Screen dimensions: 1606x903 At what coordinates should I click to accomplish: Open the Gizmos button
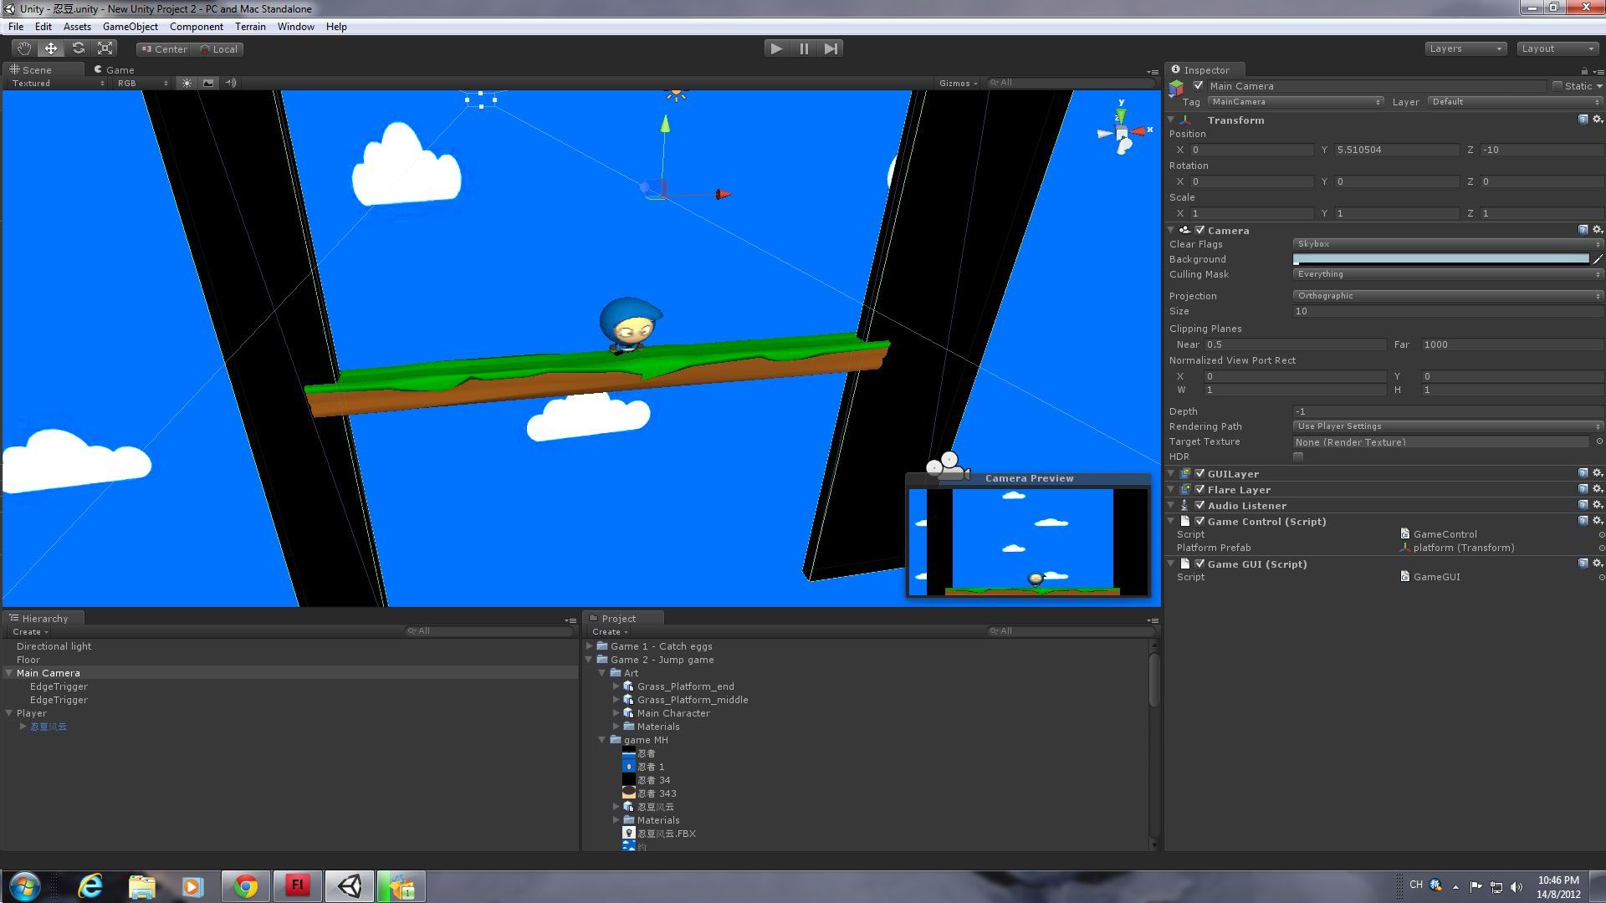[x=958, y=83]
